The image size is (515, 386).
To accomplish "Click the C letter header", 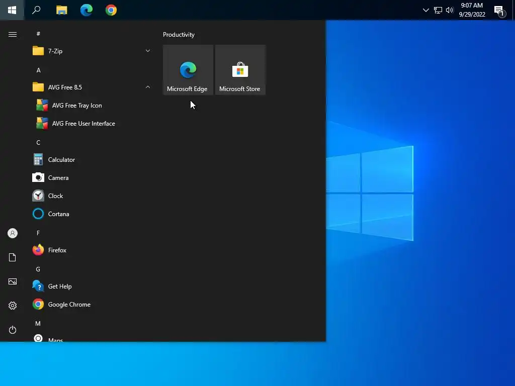I will coord(38,142).
